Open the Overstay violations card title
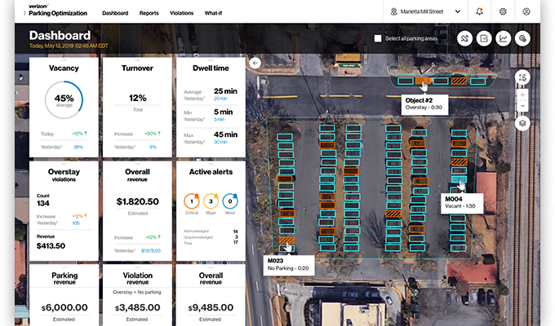The width and height of the screenshot is (555, 326). pyautogui.click(x=64, y=174)
